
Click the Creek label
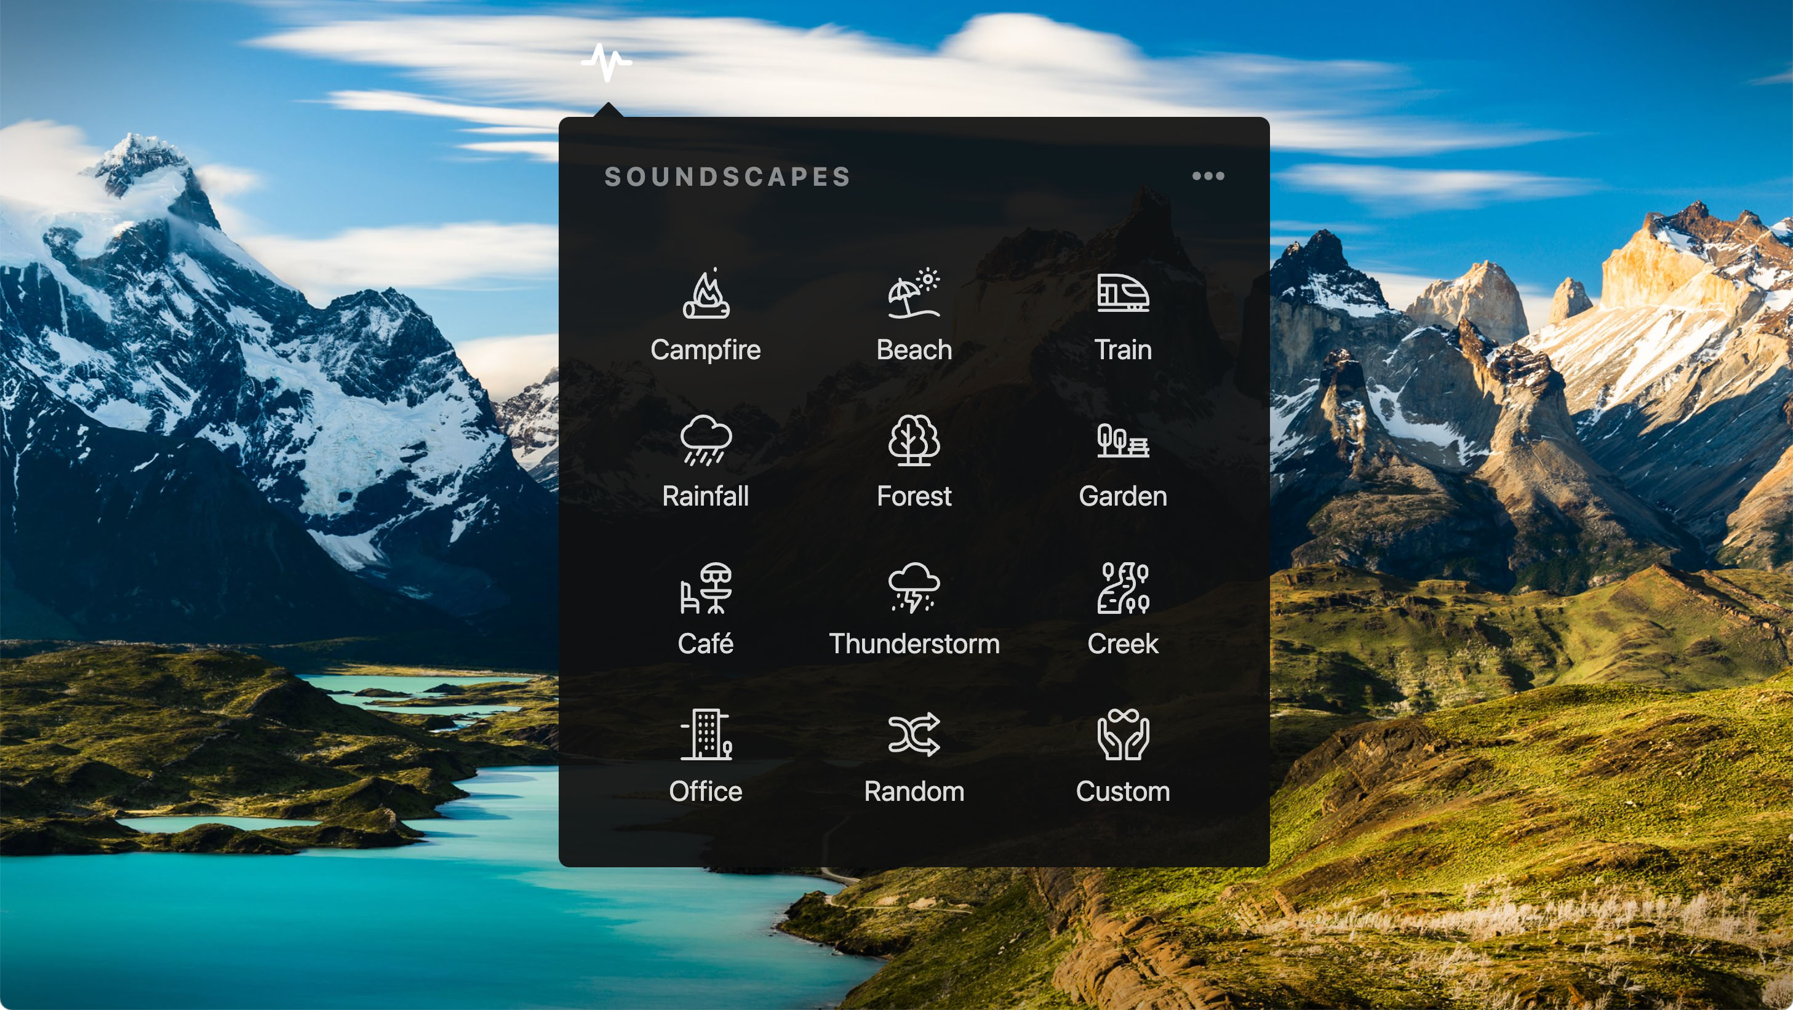tap(1123, 643)
